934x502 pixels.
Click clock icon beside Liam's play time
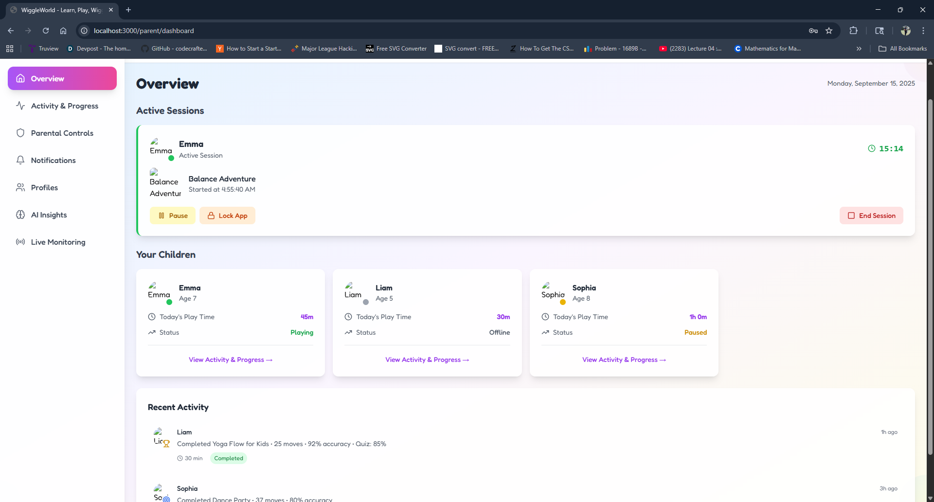click(348, 317)
